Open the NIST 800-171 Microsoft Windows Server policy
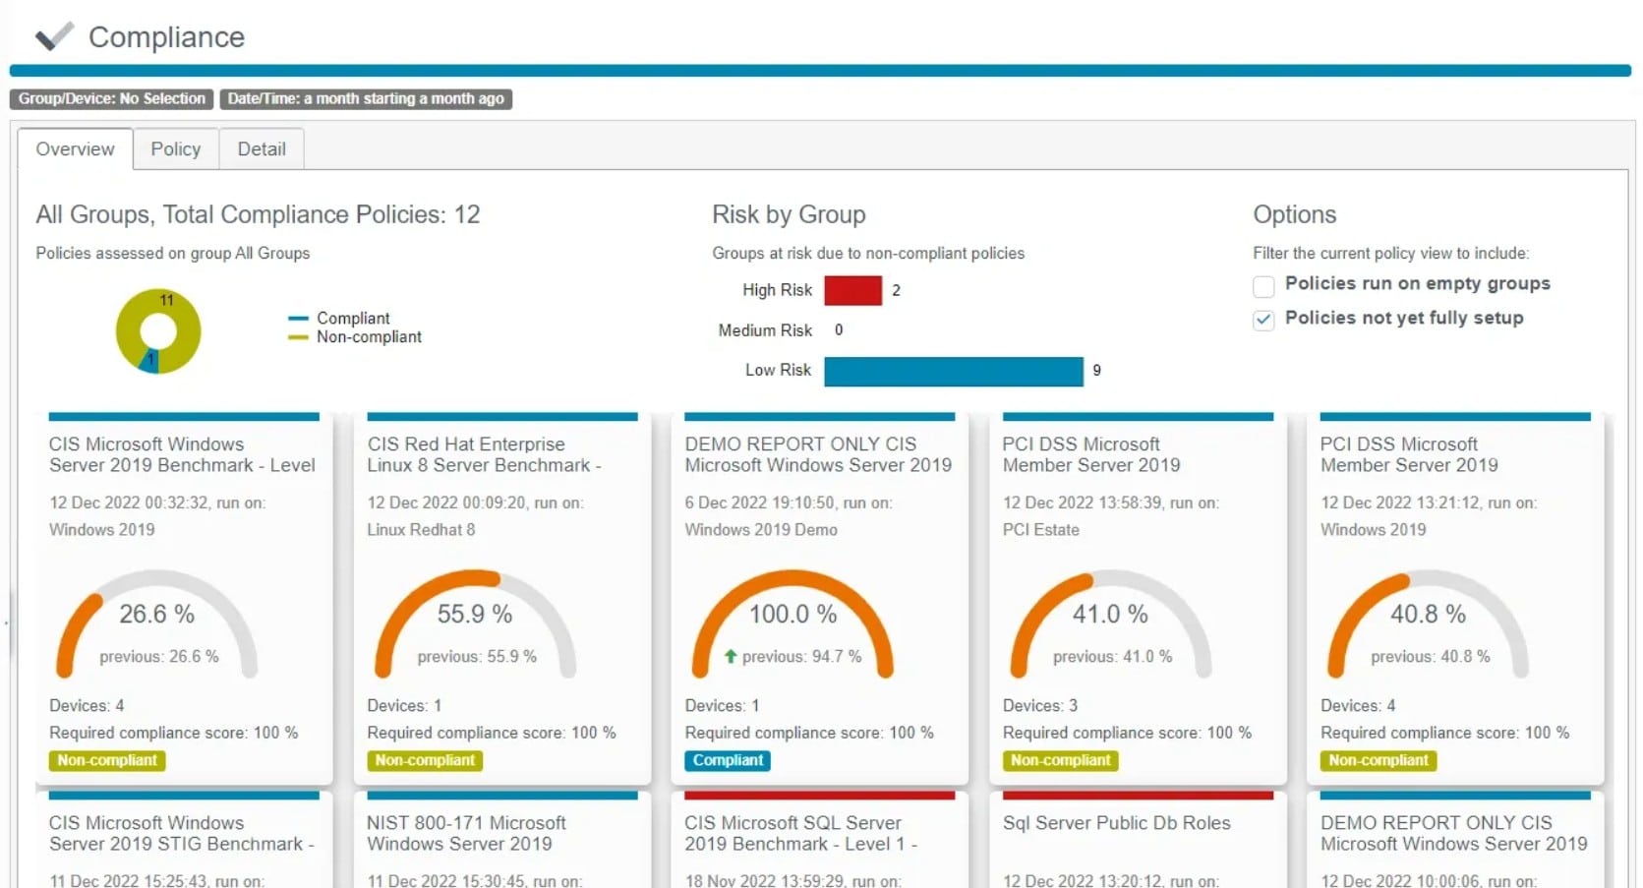This screenshot has height=888, width=1643. [466, 833]
